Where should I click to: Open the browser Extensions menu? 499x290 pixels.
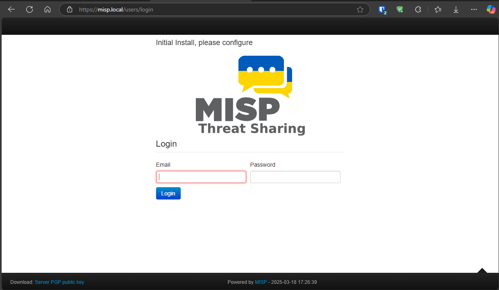[417, 9]
